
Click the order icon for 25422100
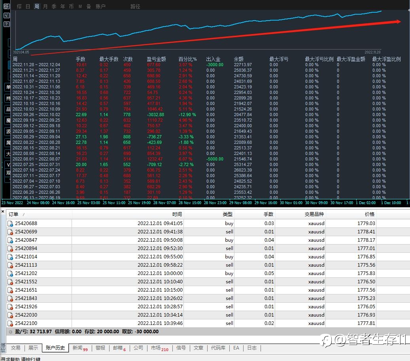11,323
